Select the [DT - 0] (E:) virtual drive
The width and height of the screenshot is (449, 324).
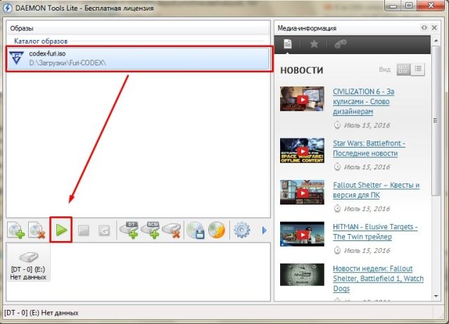28,263
